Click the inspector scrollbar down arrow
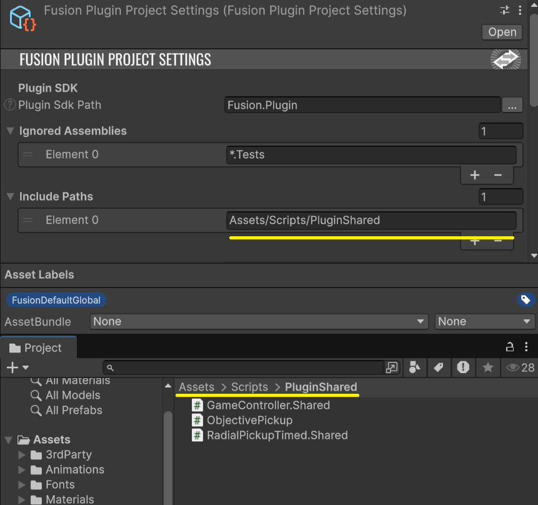This screenshot has width=538, height=505. pos(534,256)
